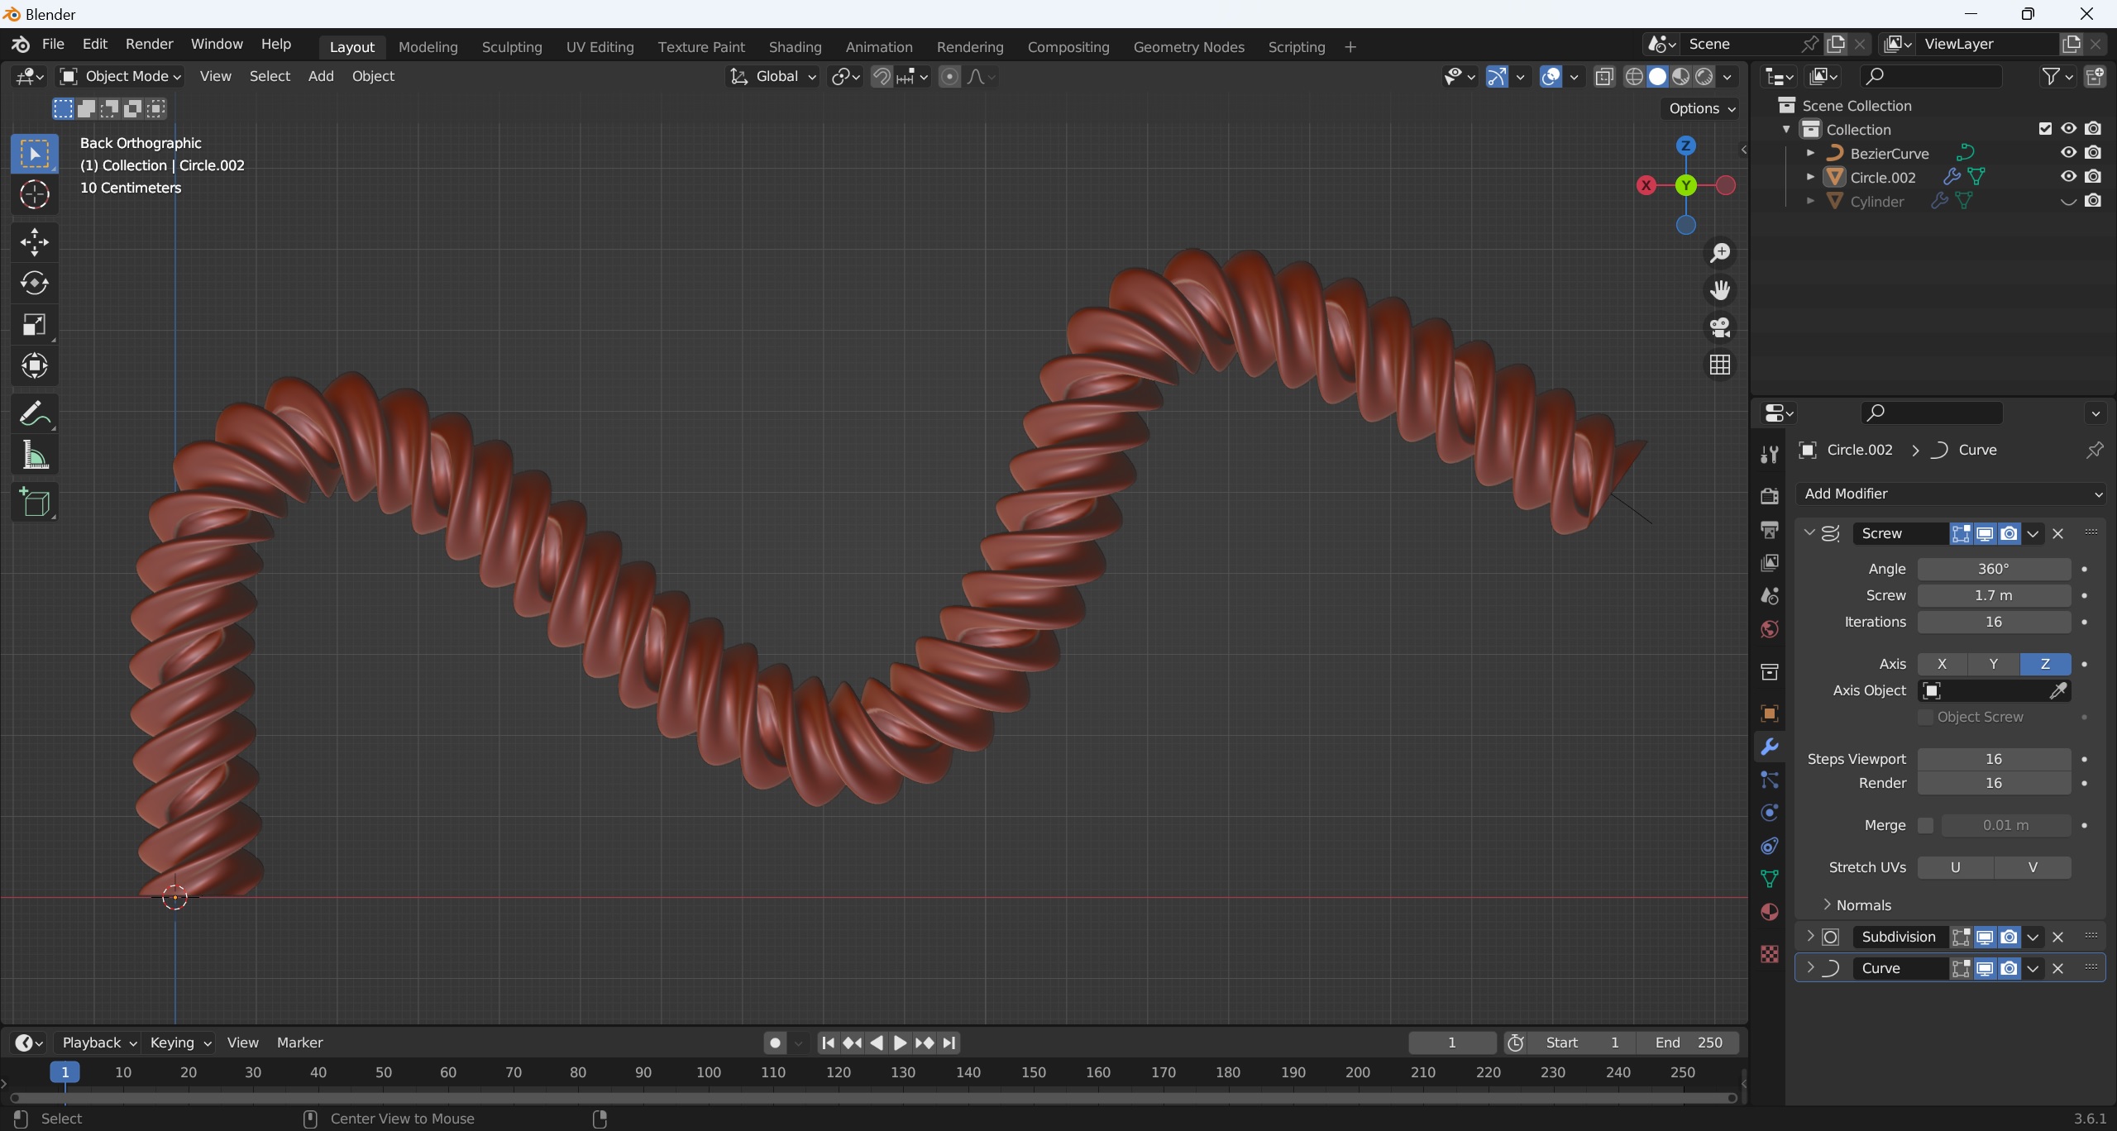Screen dimensions: 2117x1131
Task: Open Global transform orientation dropdown
Action: click(772, 77)
